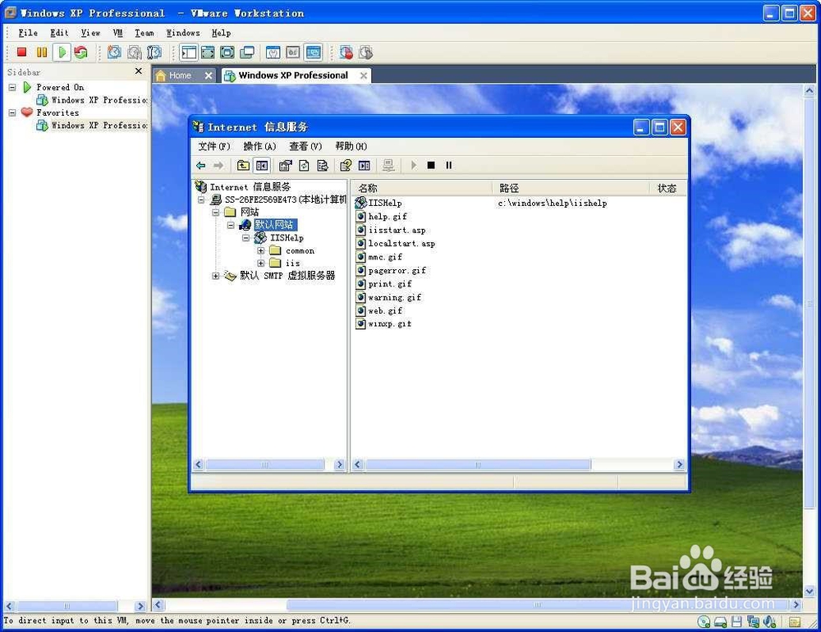Click the Help icon in IIS toolbar
Screen dimensions: 821x632
[x=346, y=166]
